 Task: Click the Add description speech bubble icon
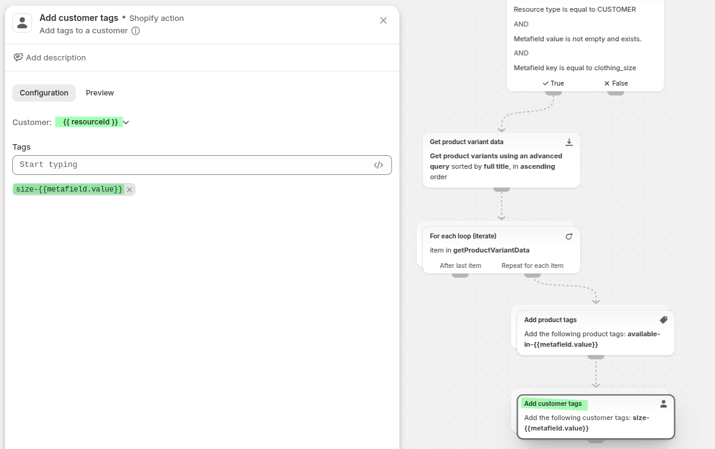click(18, 57)
